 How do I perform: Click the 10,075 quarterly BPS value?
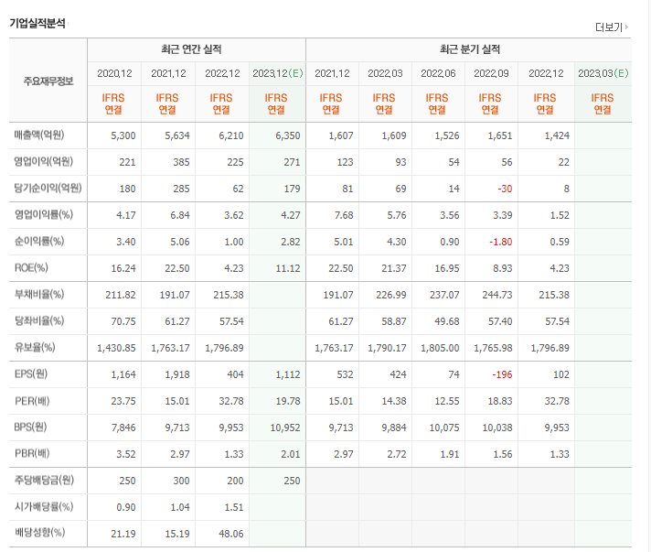click(444, 428)
